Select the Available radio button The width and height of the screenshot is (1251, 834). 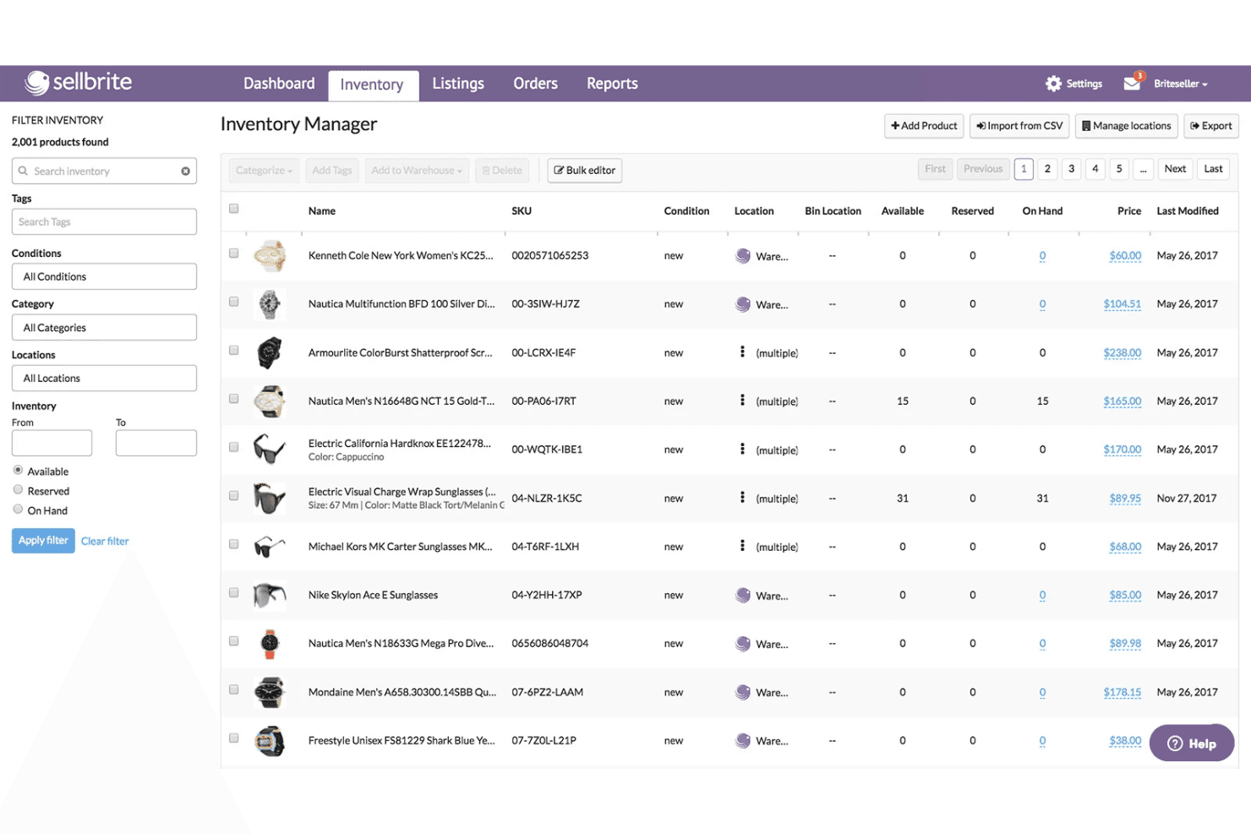tap(18, 470)
